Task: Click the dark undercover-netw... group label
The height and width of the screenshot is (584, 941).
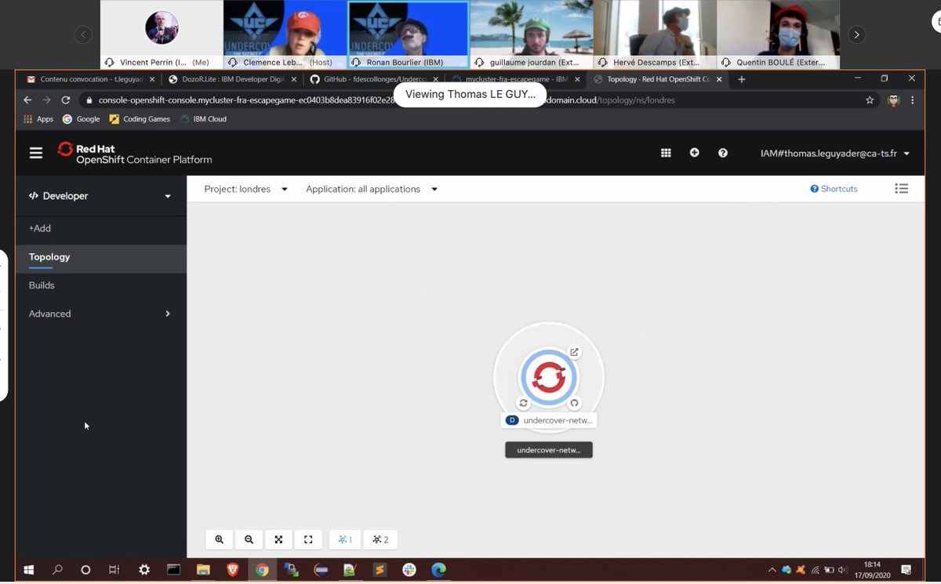Action: coord(549,450)
